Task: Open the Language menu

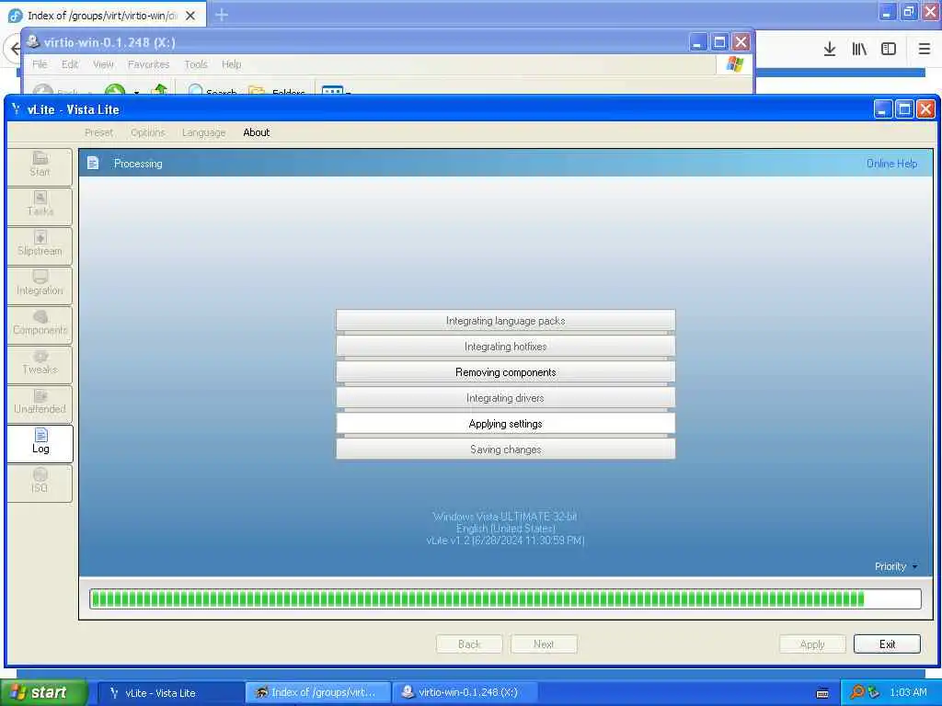Action: [x=203, y=132]
